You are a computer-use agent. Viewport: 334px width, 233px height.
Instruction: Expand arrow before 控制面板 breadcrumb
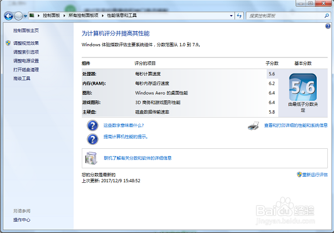[38, 16]
